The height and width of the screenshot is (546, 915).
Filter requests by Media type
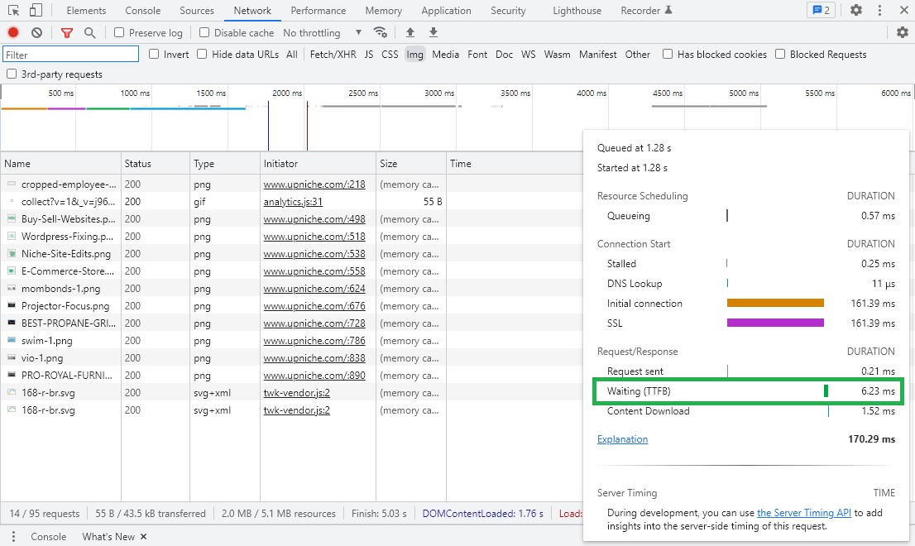point(445,55)
